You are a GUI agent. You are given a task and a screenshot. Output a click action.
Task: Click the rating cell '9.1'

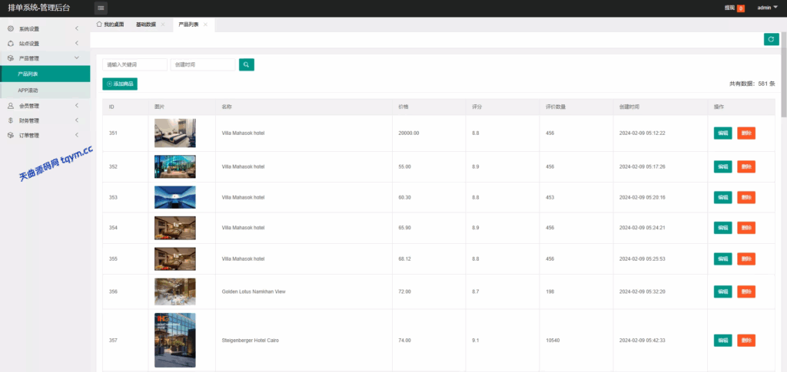click(x=476, y=341)
